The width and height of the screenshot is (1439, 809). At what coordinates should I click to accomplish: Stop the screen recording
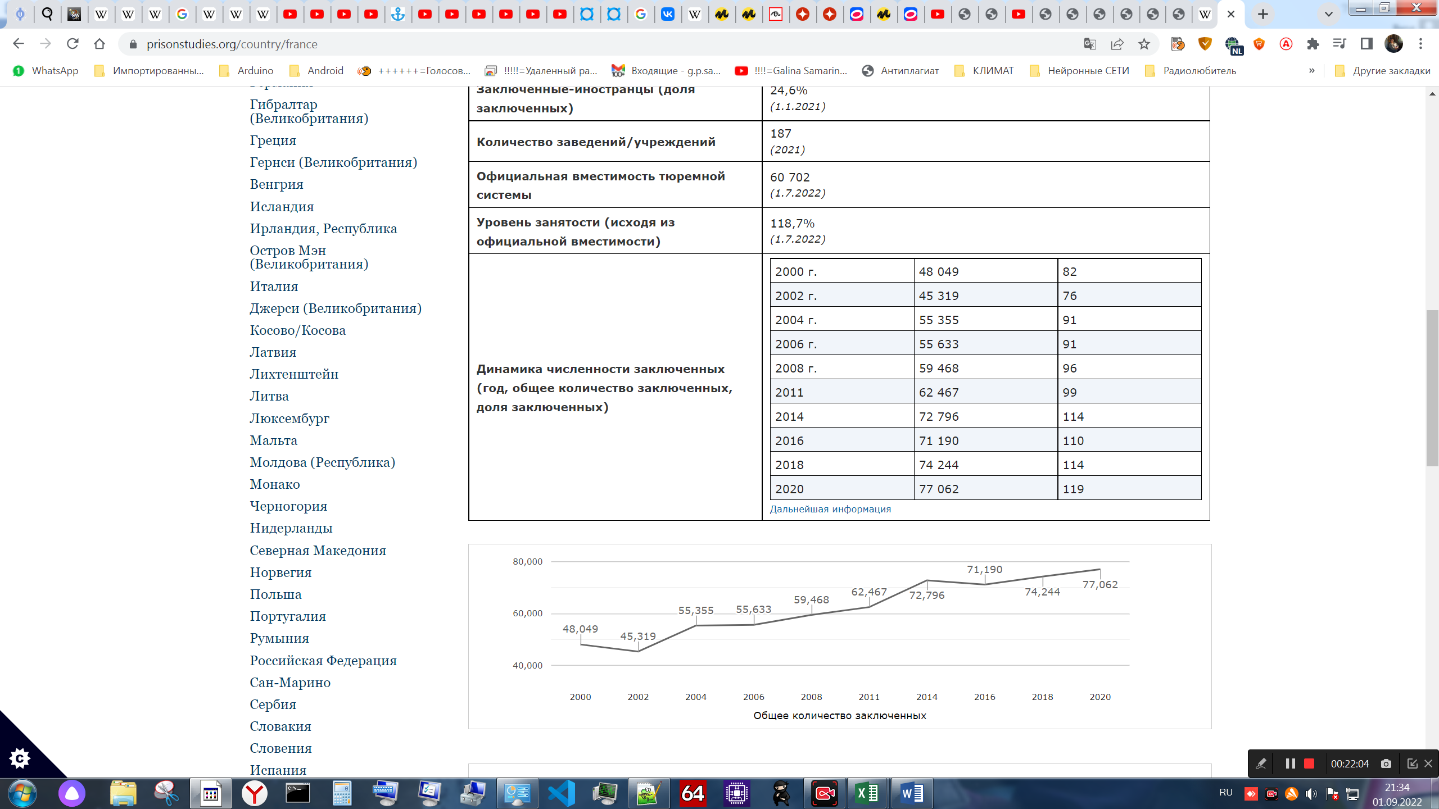pyautogui.click(x=1309, y=763)
